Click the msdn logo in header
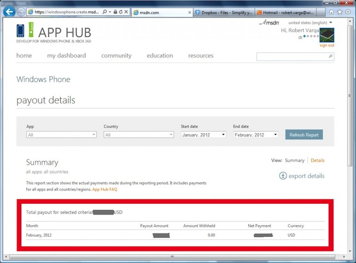 point(269,22)
